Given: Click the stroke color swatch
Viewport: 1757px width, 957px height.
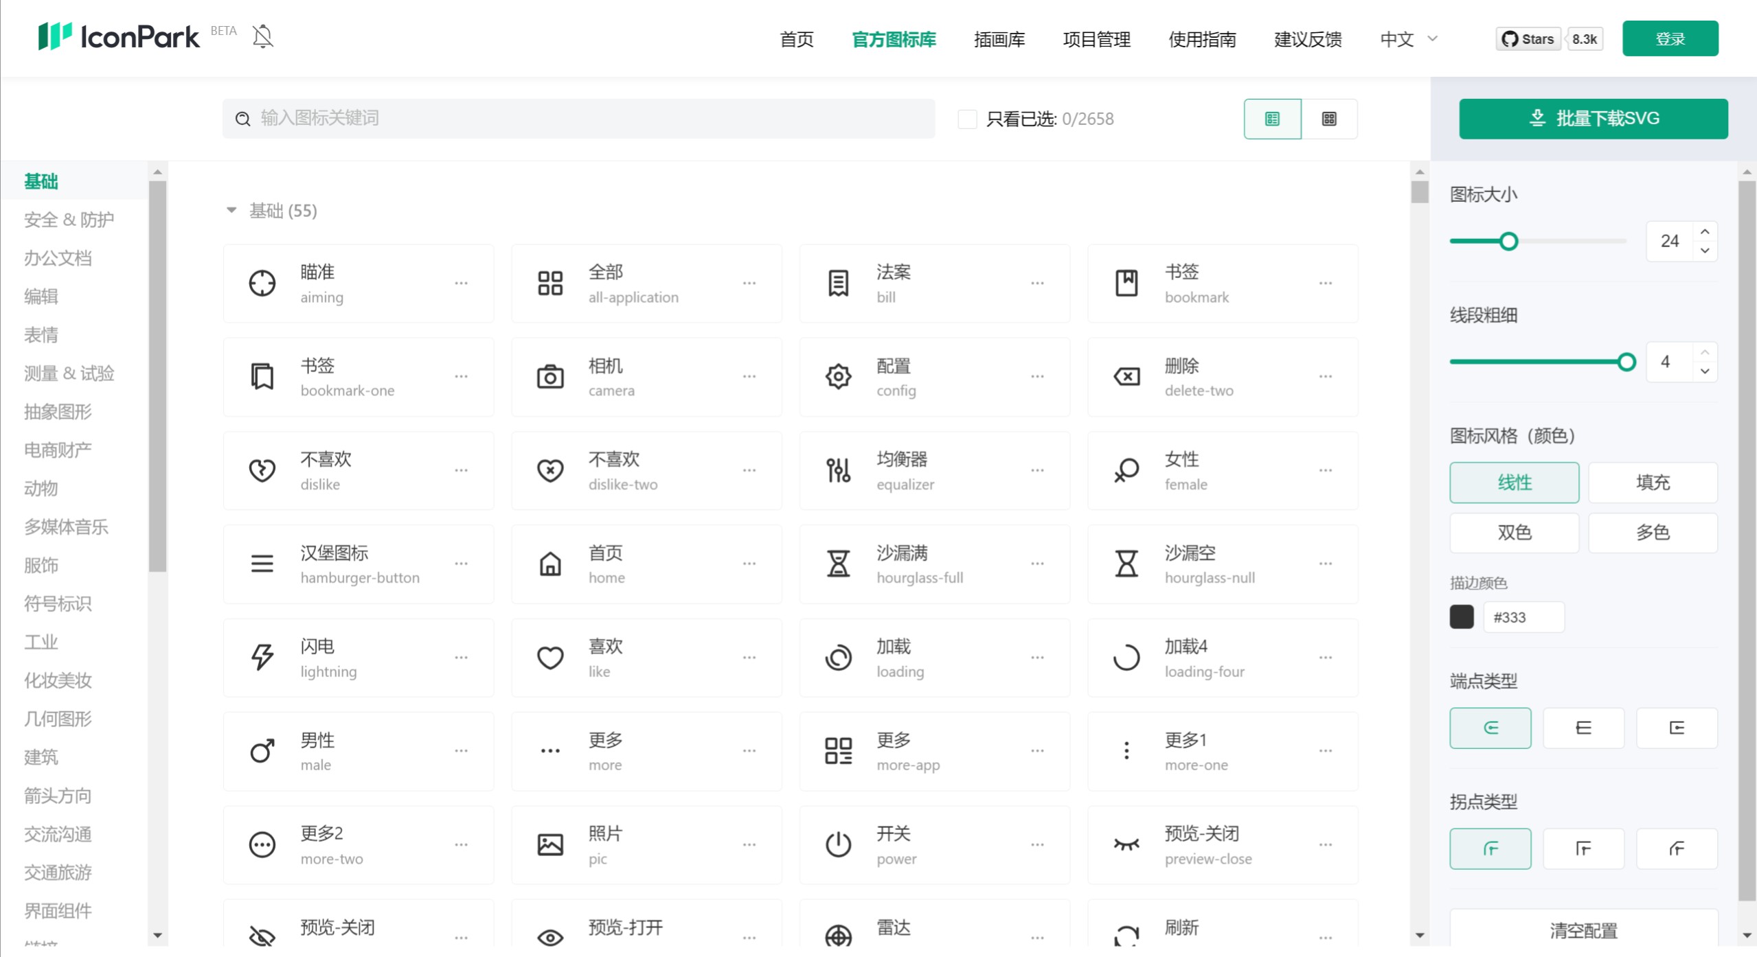Looking at the screenshot, I should coord(1462,616).
